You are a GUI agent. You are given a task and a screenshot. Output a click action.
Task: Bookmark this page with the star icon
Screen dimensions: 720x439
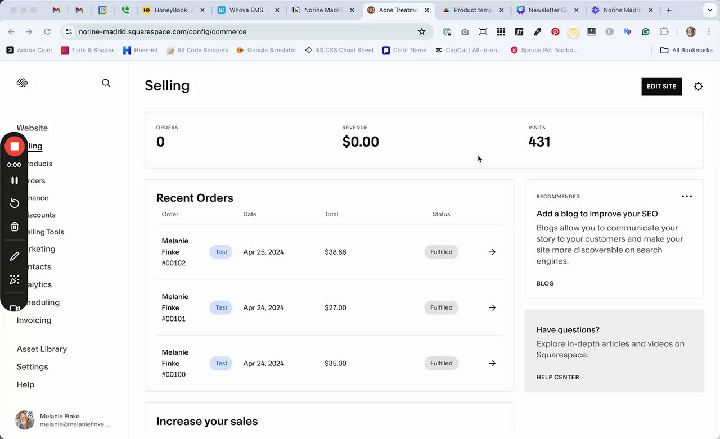tap(422, 32)
